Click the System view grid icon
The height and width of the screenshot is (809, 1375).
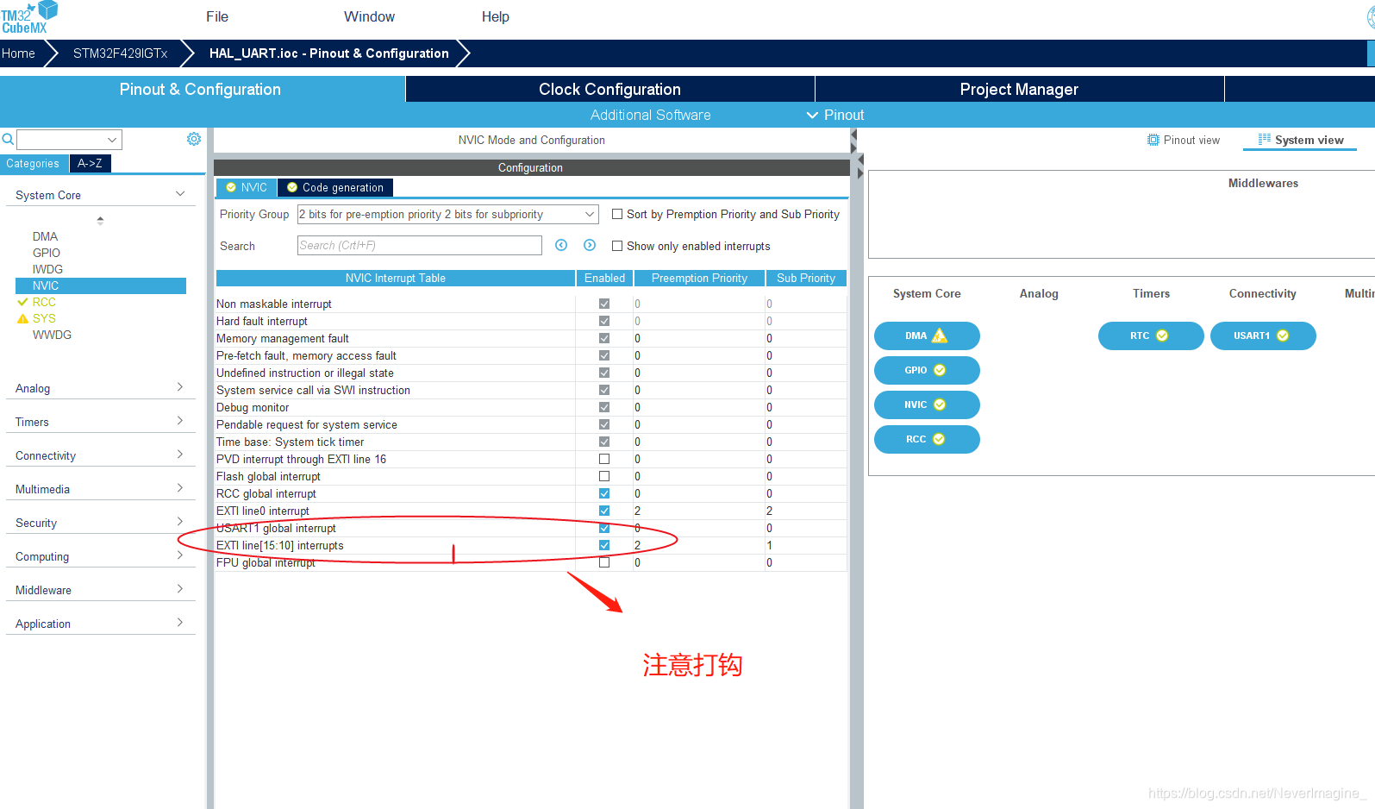[x=1265, y=139]
